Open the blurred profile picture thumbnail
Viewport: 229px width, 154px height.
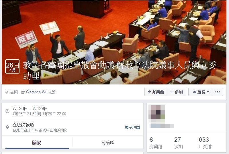click(157, 114)
